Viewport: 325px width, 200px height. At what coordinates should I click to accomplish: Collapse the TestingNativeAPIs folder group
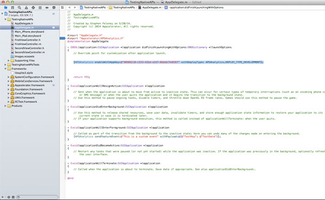tap(5, 19)
